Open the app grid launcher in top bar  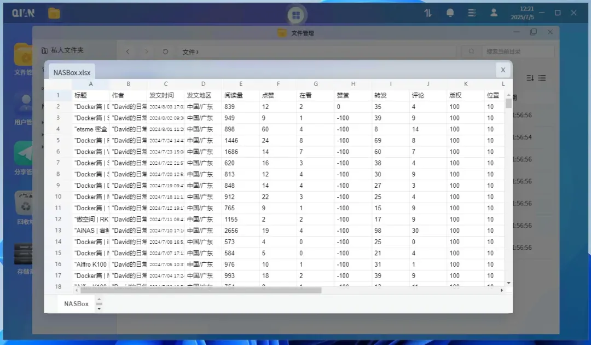[296, 15]
